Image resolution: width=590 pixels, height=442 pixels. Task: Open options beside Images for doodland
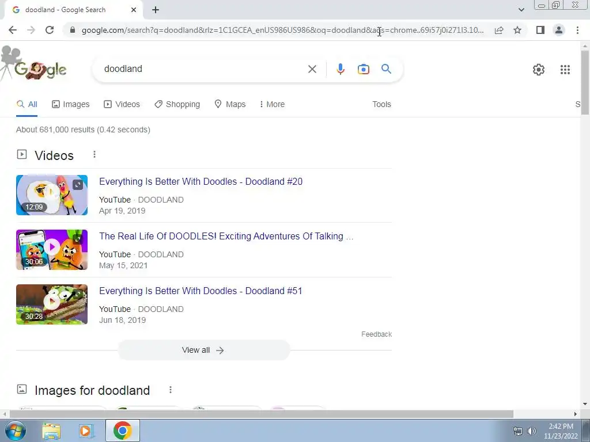click(x=171, y=390)
